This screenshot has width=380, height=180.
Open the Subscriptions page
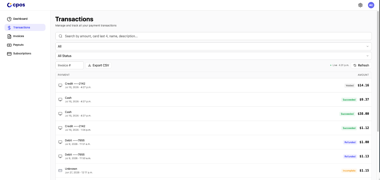[x=25, y=53]
